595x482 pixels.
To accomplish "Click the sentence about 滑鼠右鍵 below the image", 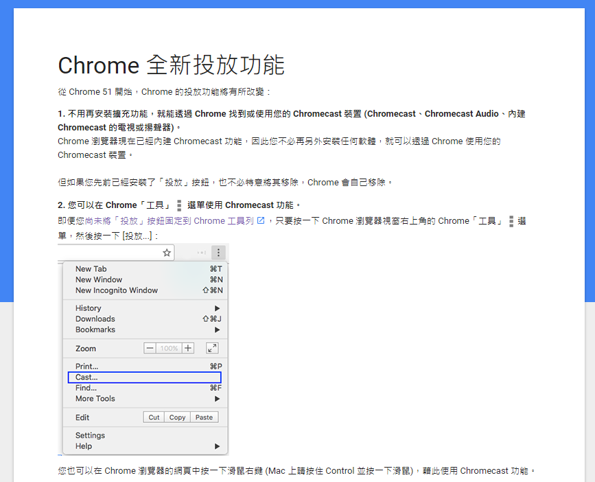I will (296, 471).
